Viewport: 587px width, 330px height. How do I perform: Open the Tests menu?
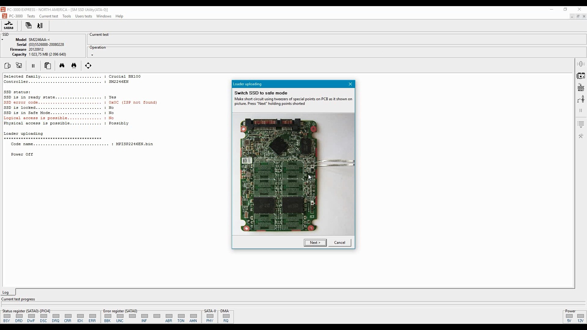pyautogui.click(x=31, y=16)
